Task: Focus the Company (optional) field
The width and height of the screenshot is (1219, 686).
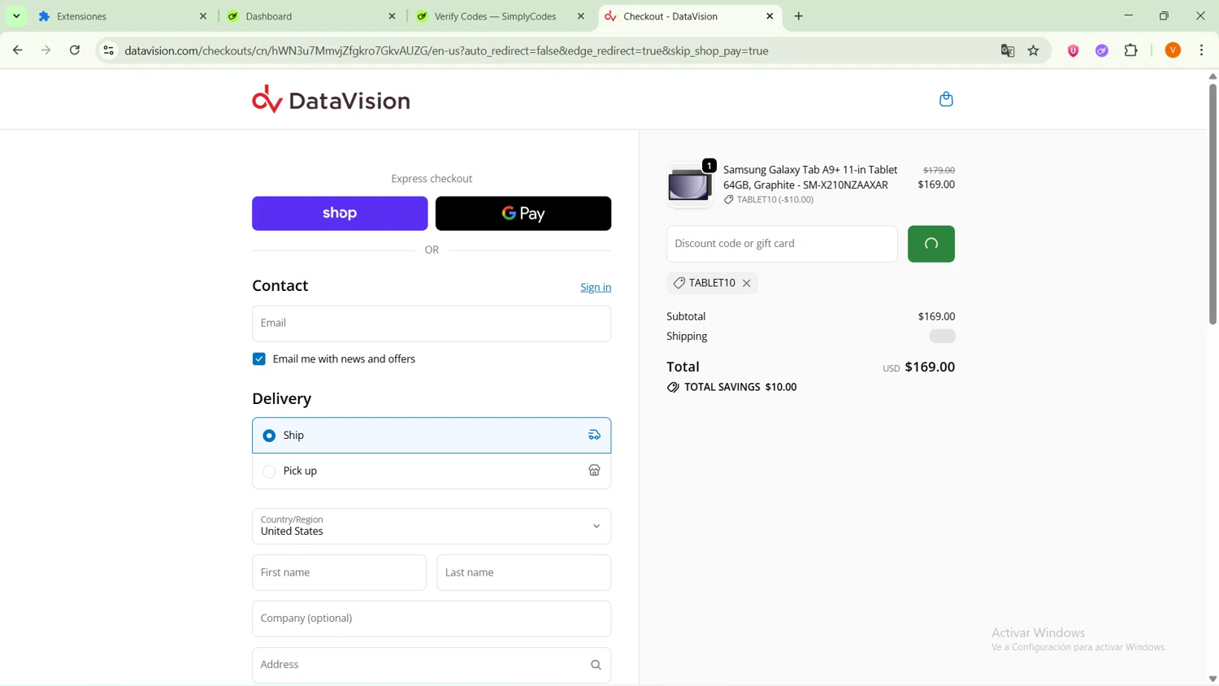Action: pos(432,619)
